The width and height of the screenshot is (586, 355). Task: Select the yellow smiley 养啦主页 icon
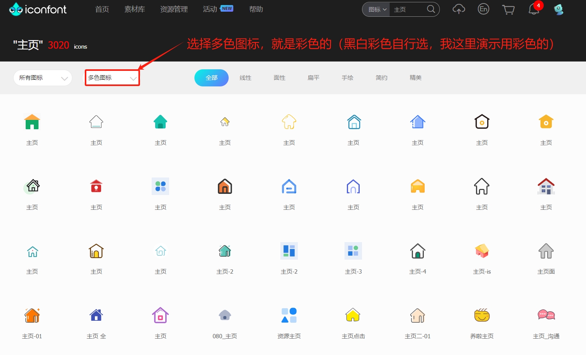click(x=481, y=315)
